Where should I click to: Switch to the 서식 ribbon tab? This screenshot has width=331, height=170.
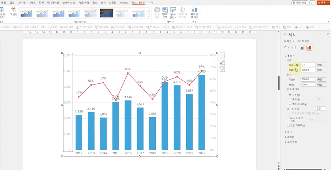(x=150, y=3)
